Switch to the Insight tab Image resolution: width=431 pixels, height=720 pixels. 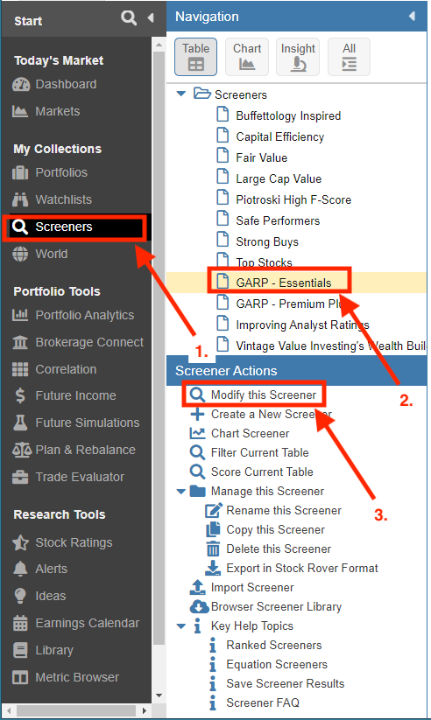point(298,57)
